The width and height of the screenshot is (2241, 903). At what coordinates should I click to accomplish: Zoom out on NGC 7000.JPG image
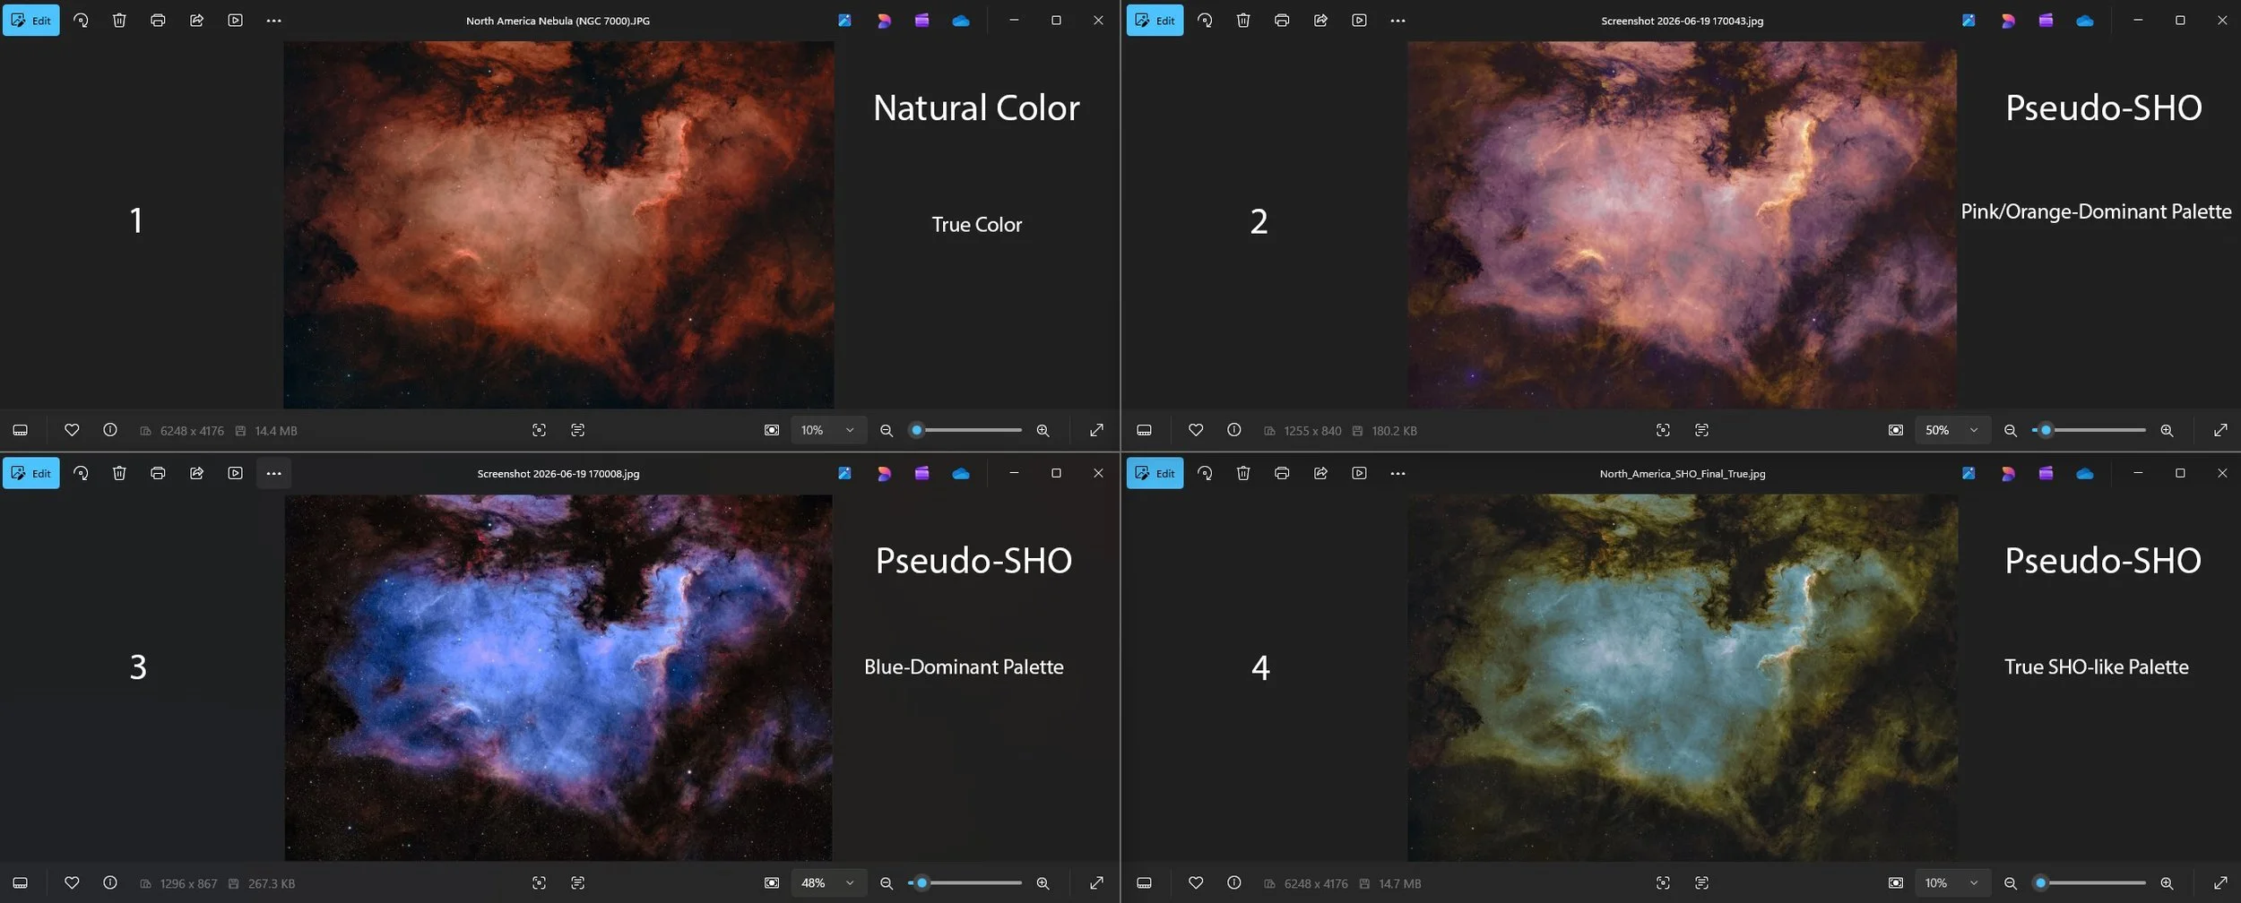887,430
